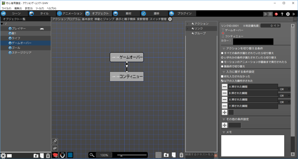298x159 pixels.
Task: Remove the B 押された瞬間 input row
Action: coord(224,93)
